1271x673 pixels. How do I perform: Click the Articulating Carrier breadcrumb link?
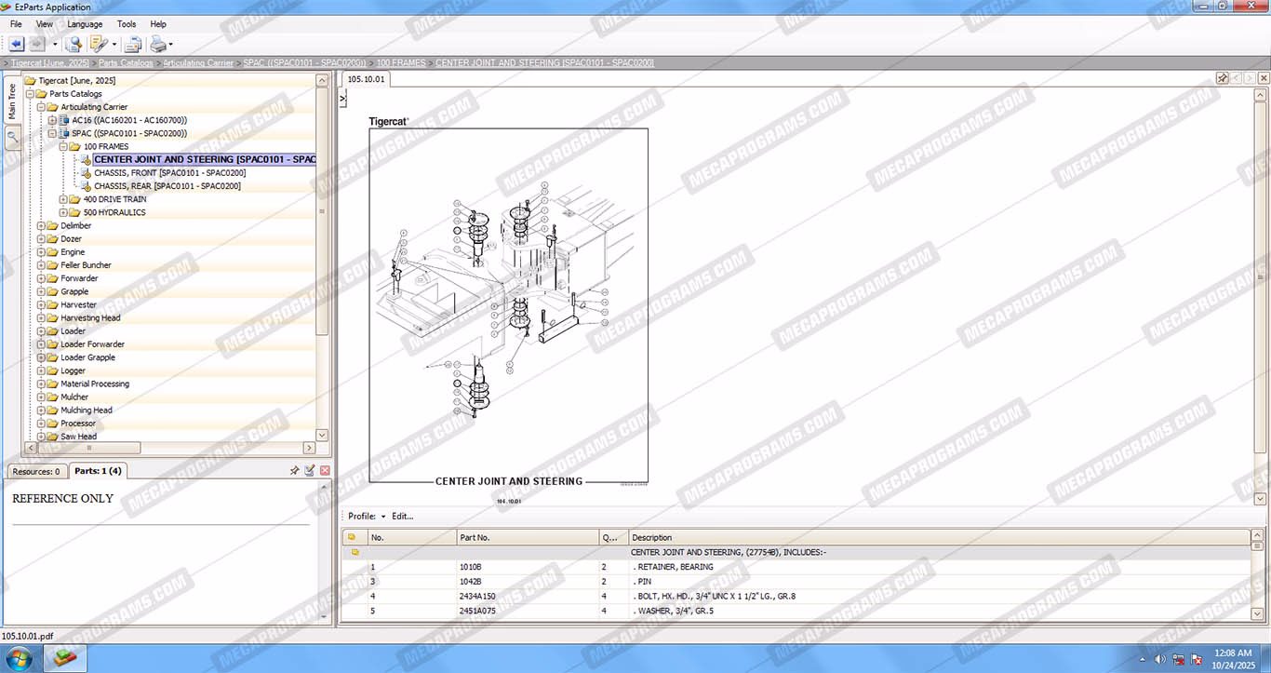tap(198, 63)
